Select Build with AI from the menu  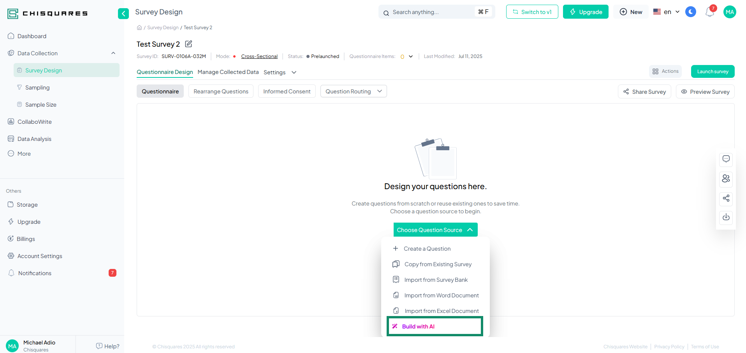[435, 327]
